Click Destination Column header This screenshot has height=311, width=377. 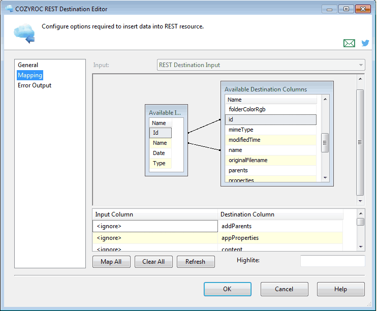tap(280, 214)
